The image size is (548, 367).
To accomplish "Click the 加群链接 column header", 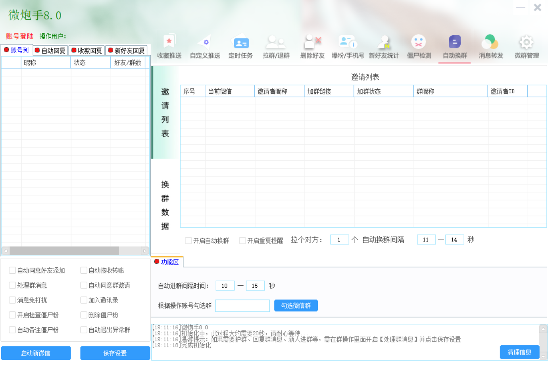I will [x=329, y=91].
